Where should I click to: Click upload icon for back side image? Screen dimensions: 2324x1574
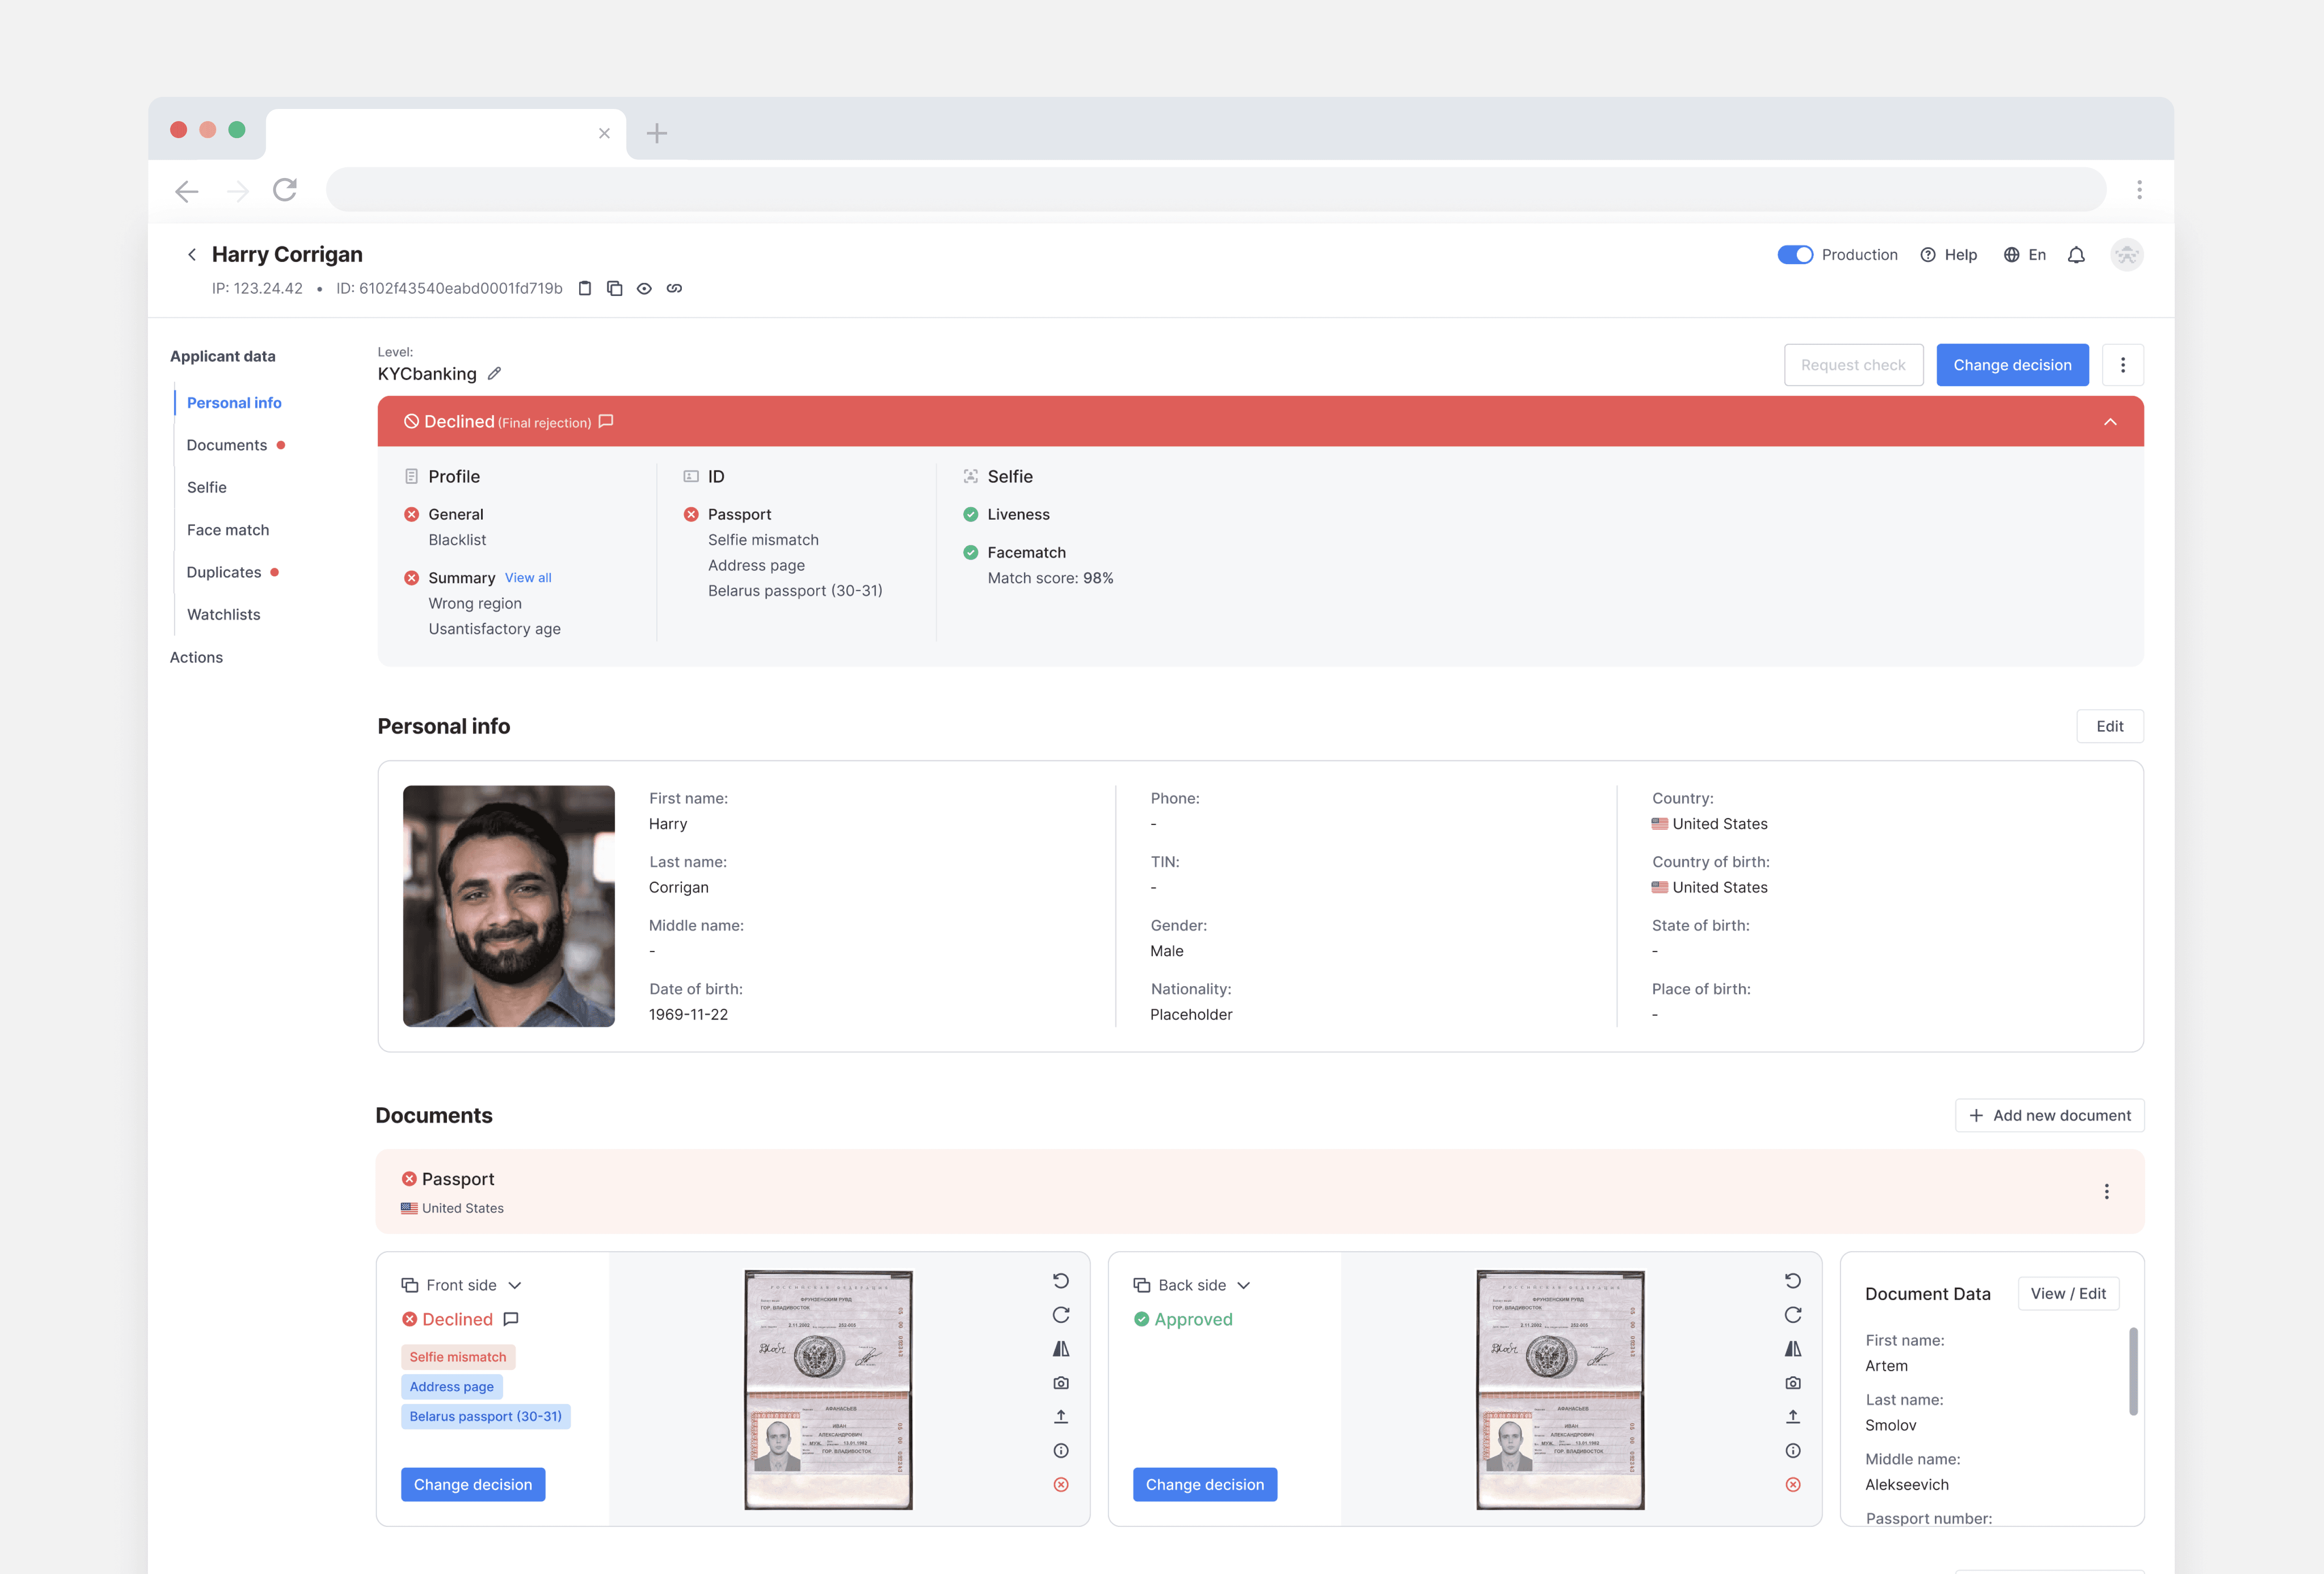click(x=1793, y=1417)
